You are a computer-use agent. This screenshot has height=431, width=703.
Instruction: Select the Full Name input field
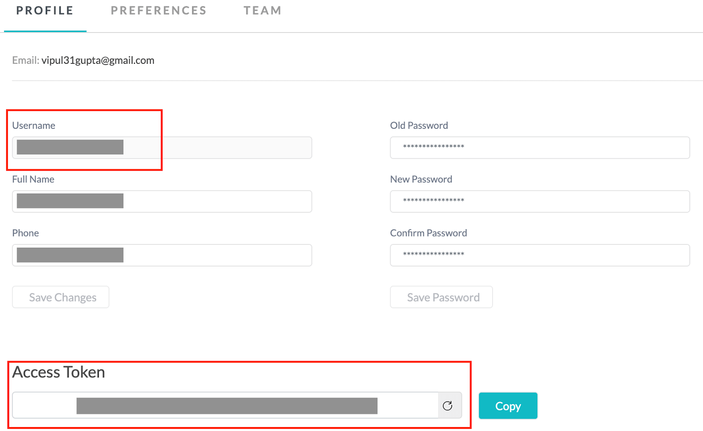(x=162, y=201)
